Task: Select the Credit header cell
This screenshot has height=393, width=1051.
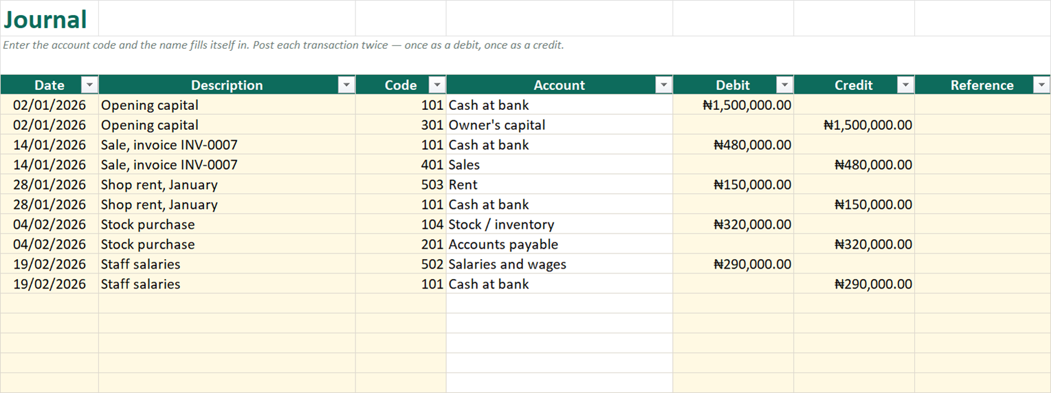Action: [854, 85]
